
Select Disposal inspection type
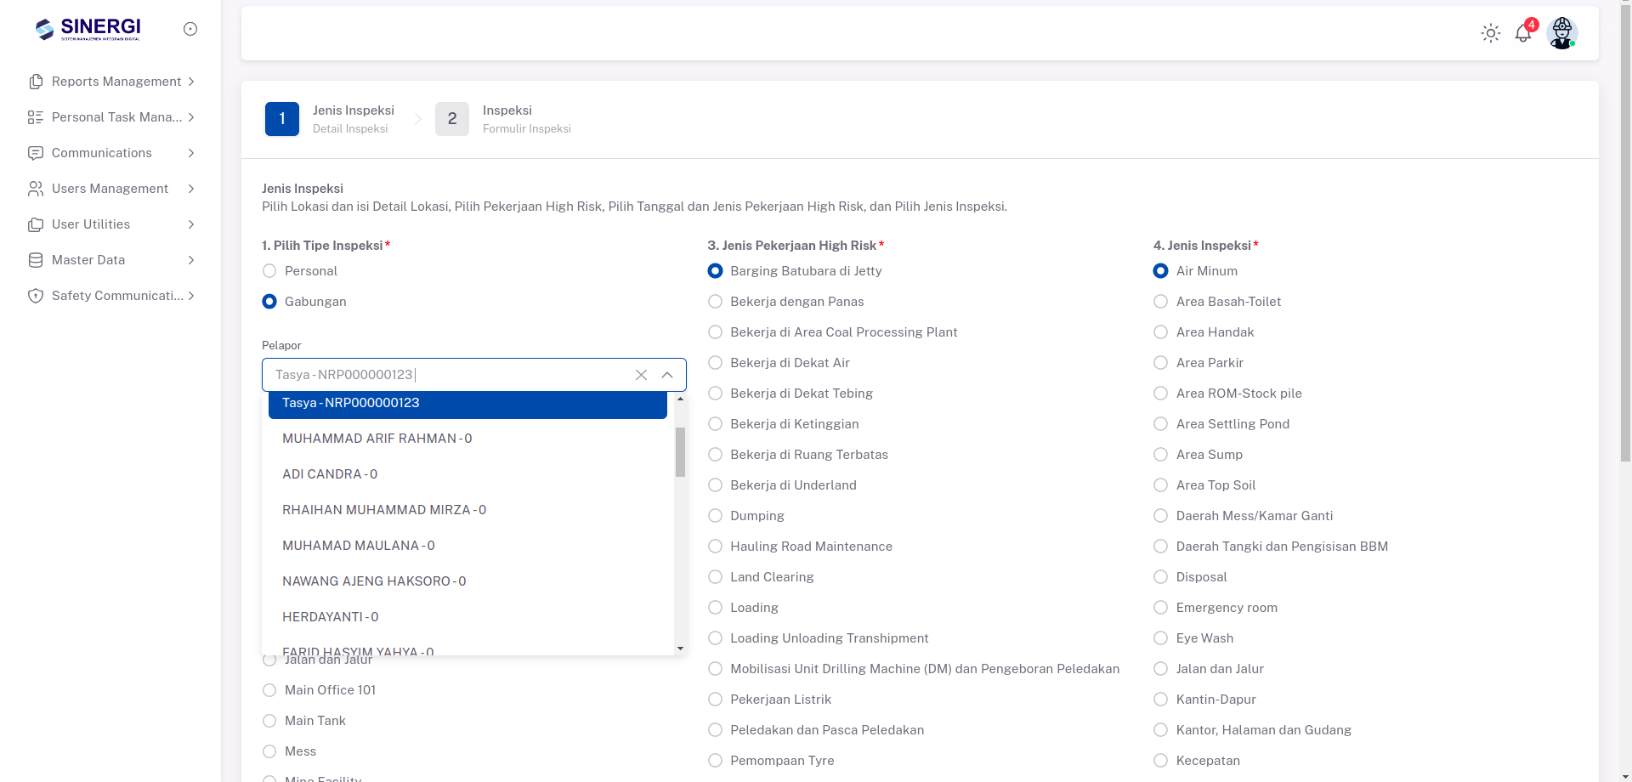[1160, 577]
